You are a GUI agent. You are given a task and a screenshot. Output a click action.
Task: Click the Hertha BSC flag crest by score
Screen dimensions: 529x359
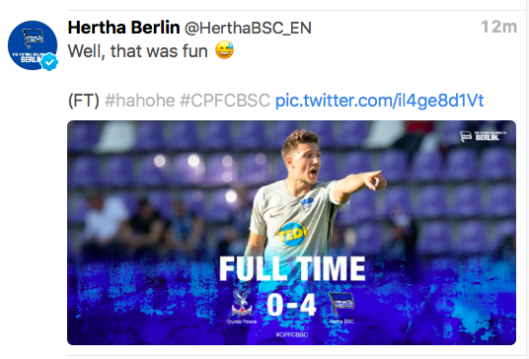[341, 303]
